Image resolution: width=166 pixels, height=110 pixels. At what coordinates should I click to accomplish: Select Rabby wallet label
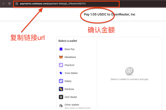[68, 81]
